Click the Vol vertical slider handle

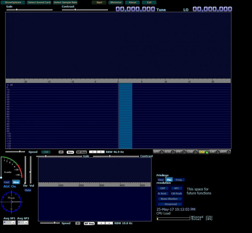[30, 172]
